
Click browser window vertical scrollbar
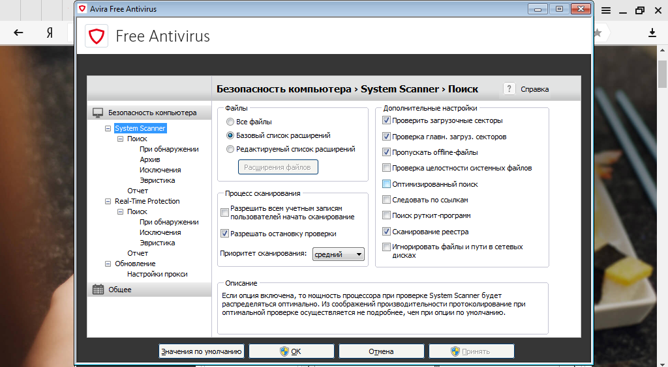tap(663, 73)
